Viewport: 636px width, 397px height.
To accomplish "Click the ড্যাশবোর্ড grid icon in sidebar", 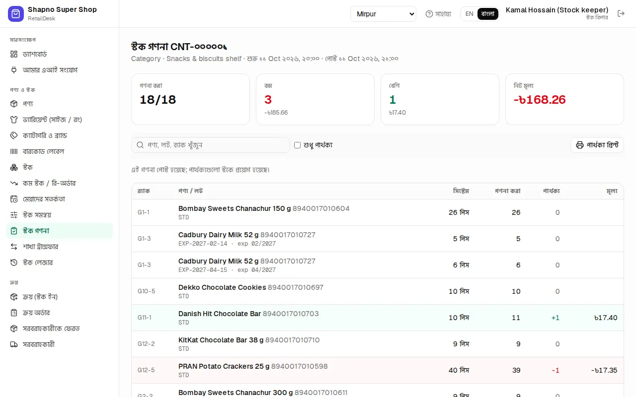I will coord(14,54).
